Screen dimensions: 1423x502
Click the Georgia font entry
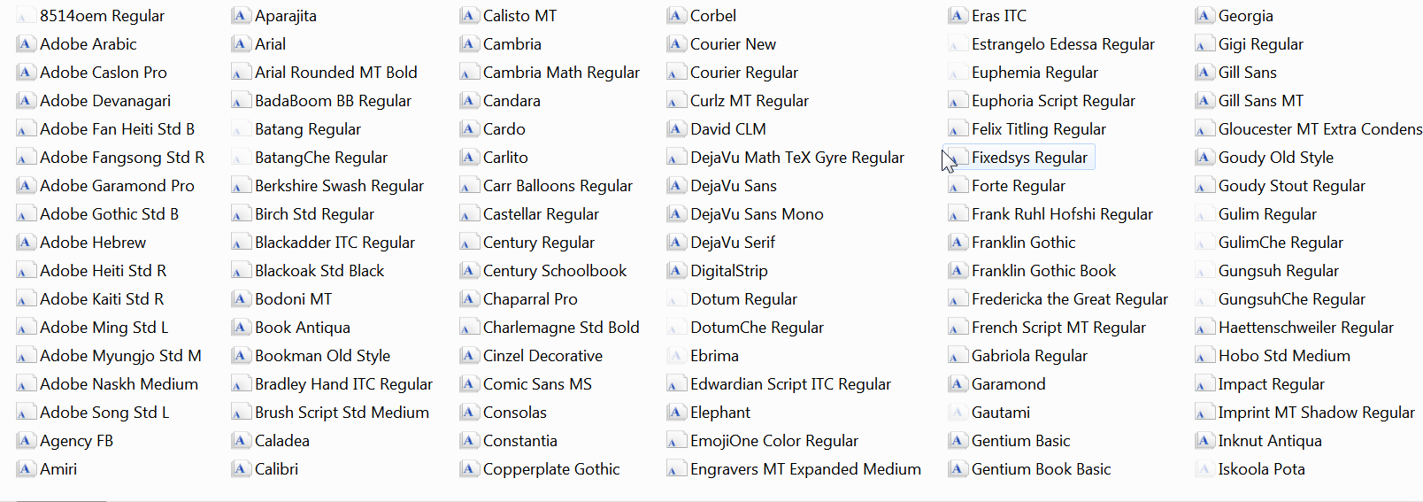pos(1245,16)
